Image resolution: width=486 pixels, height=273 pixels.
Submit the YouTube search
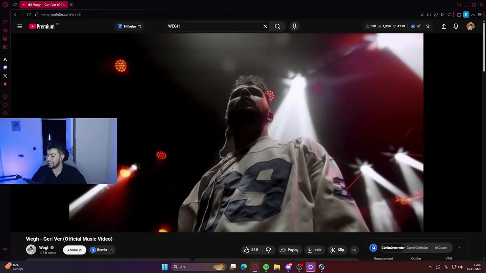278,26
